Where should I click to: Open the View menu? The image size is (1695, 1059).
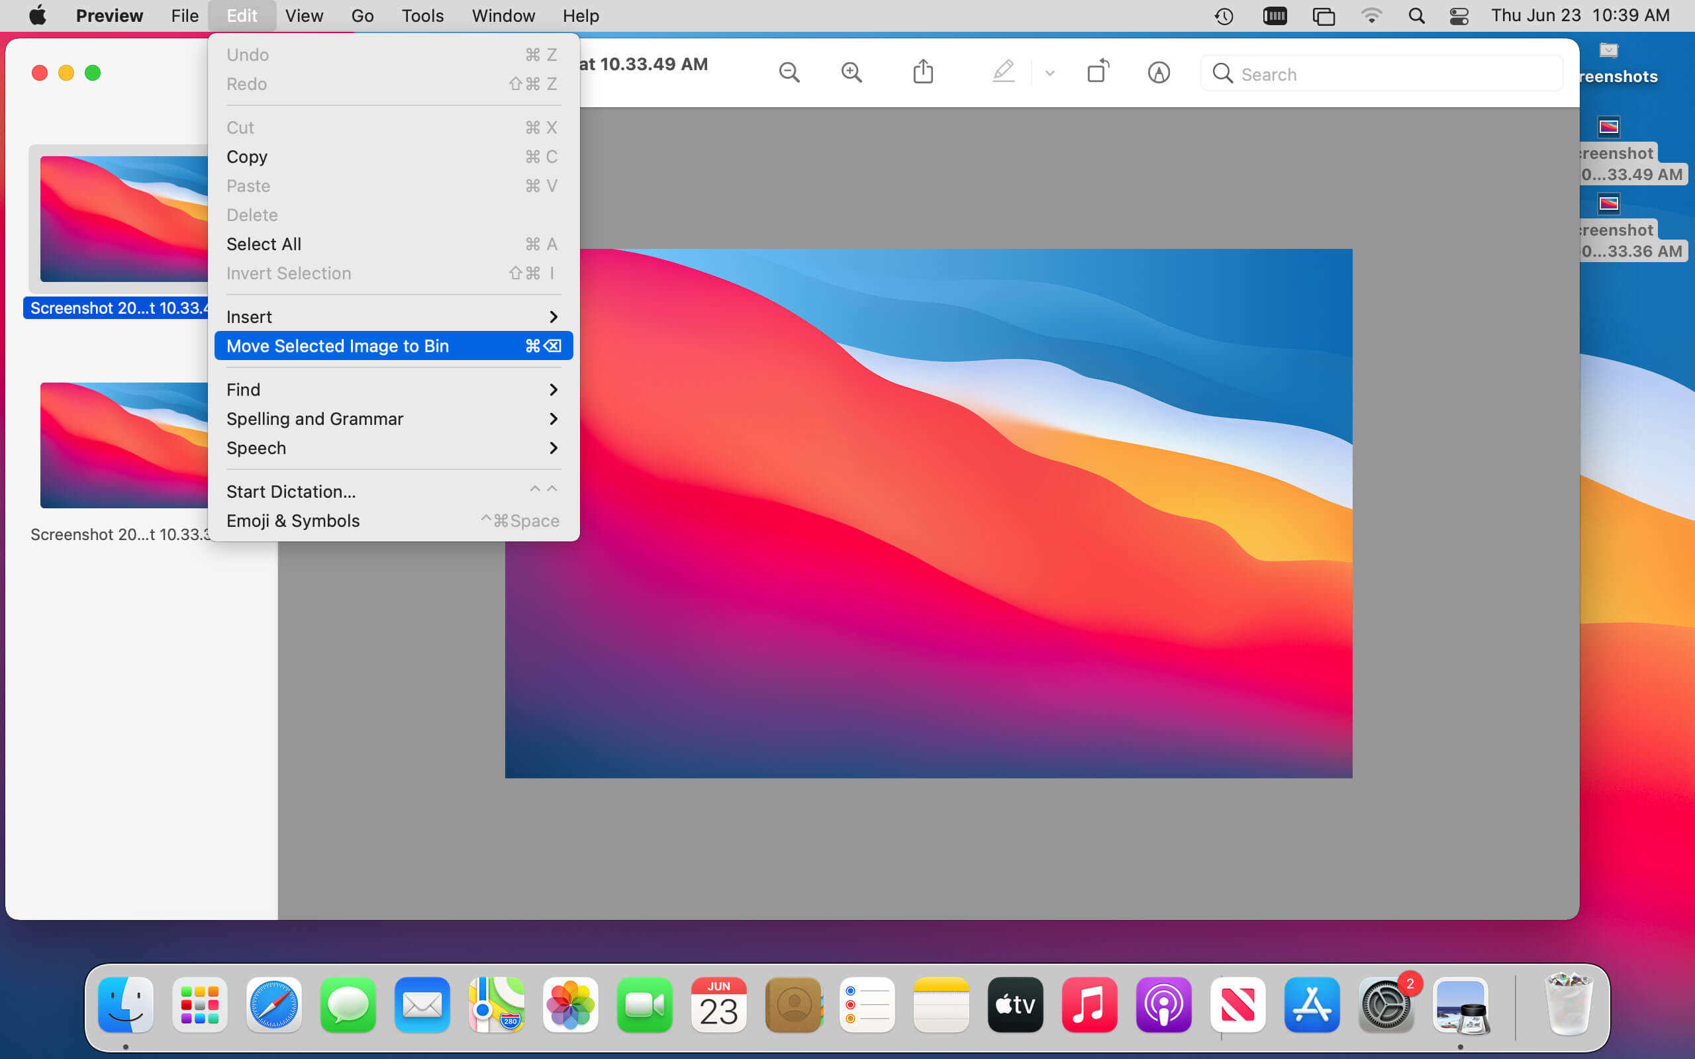tap(304, 15)
